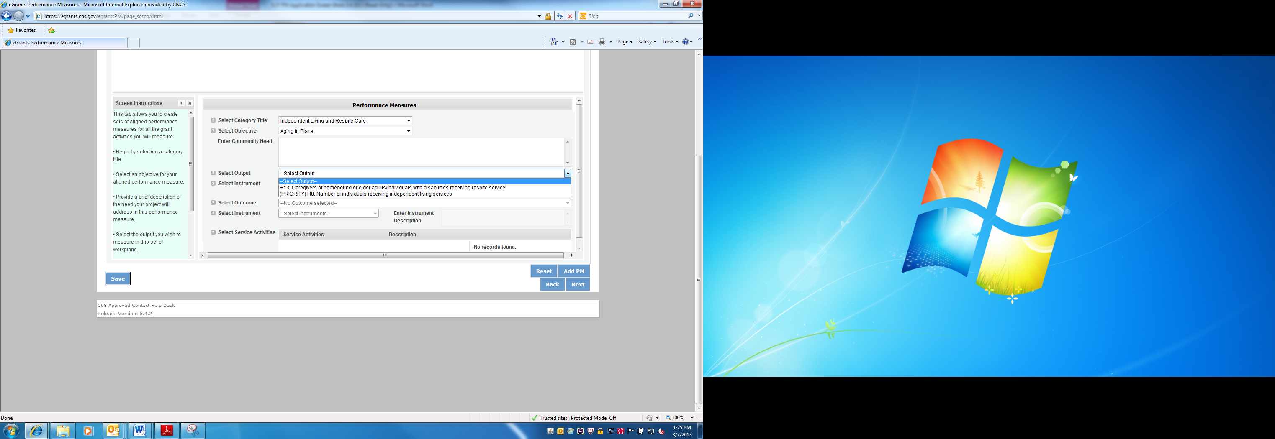Select PRIORITY H8 independent living services option
The height and width of the screenshot is (439, 1275).
[365, 194]
